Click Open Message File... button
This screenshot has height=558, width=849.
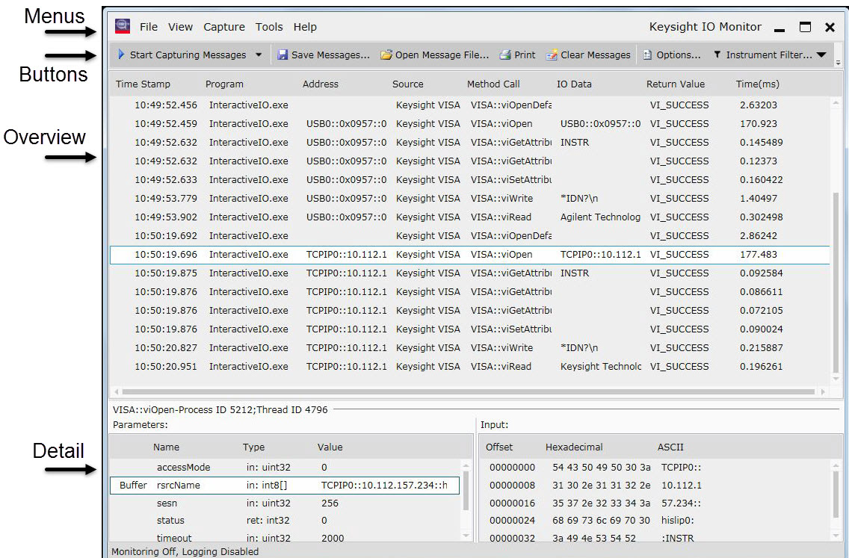tap(435, 55)
